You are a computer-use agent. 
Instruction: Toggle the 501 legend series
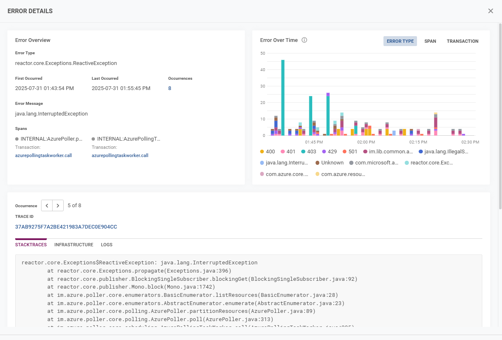click(x=349, y=152)
